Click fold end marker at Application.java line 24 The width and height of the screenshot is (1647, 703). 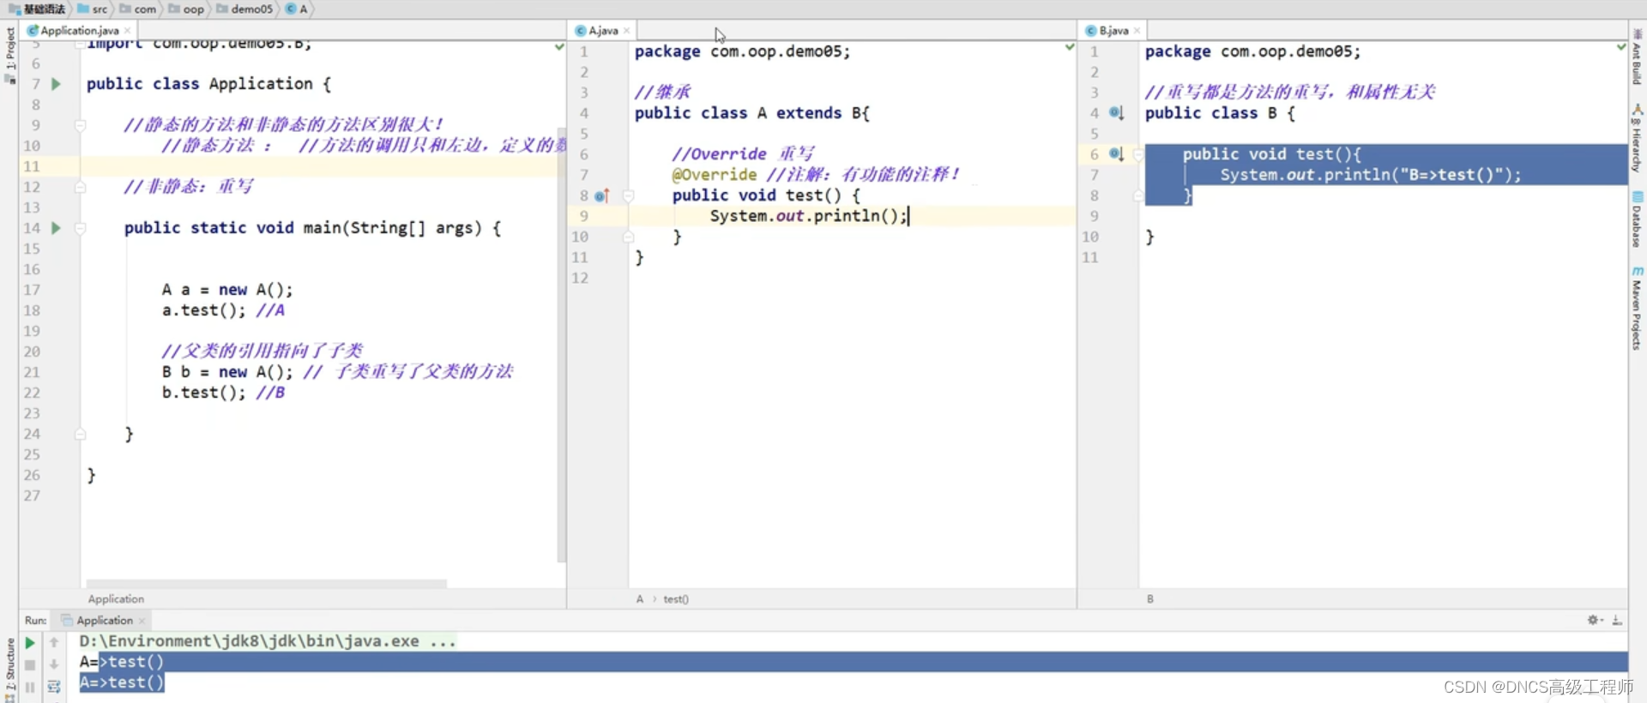[x=80, y=434]
